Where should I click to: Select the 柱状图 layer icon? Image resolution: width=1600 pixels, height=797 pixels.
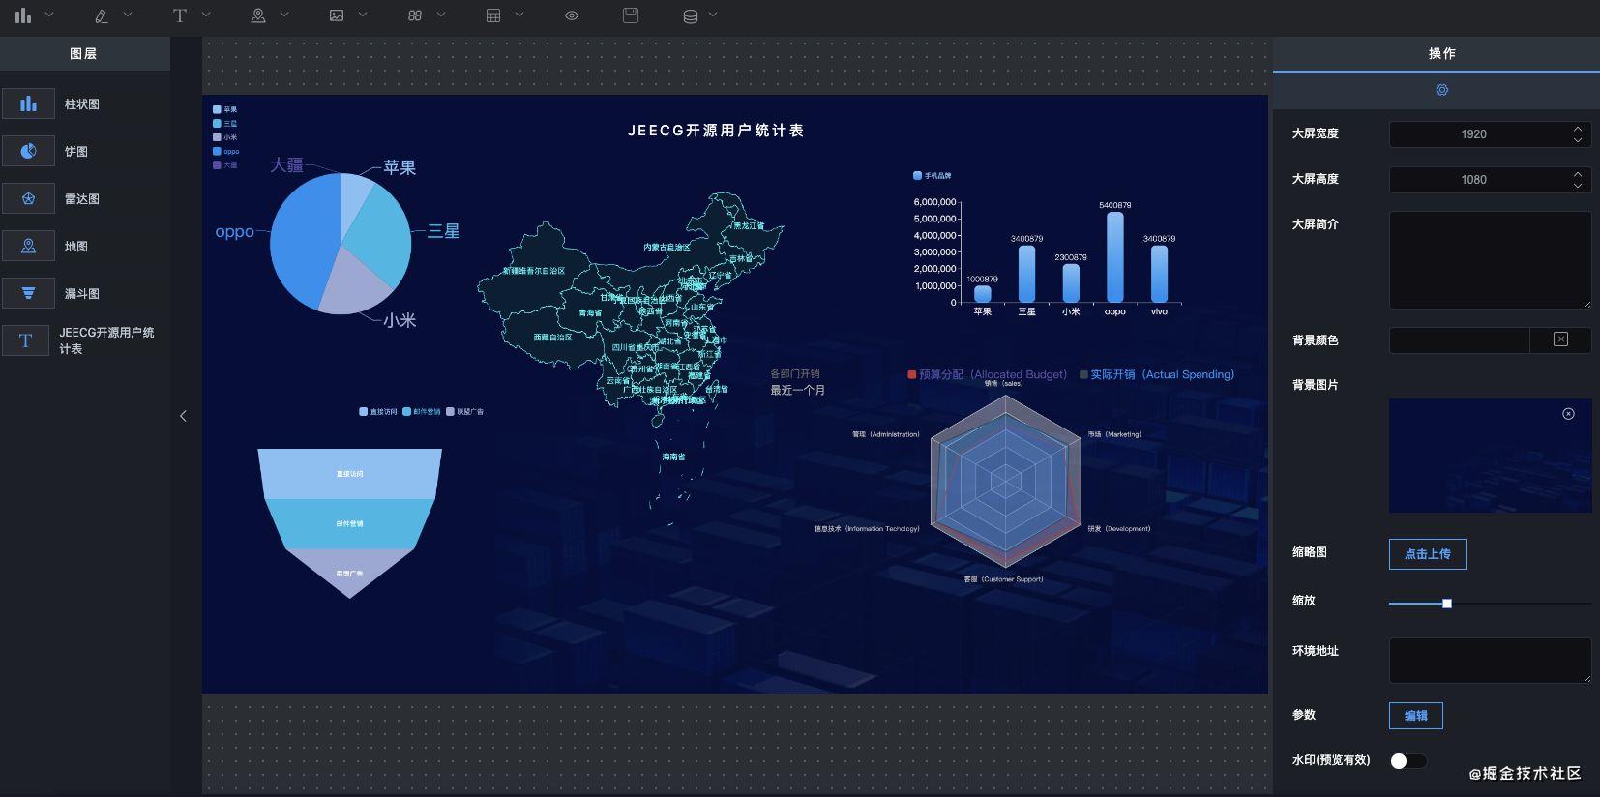(28, 103)
